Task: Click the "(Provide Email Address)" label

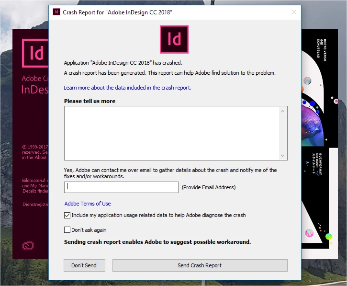Action: (209, 187)
